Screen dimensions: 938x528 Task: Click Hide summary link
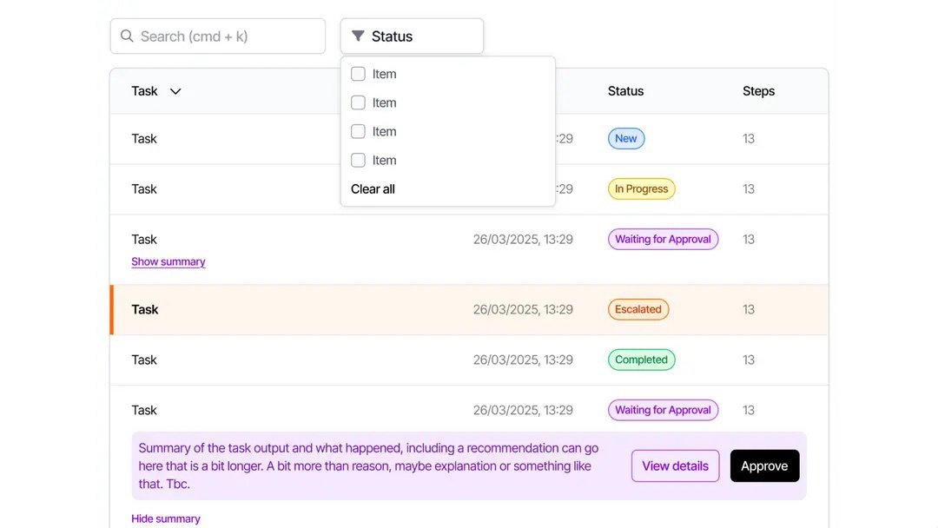pyautogui.click(x=166, y=518)
